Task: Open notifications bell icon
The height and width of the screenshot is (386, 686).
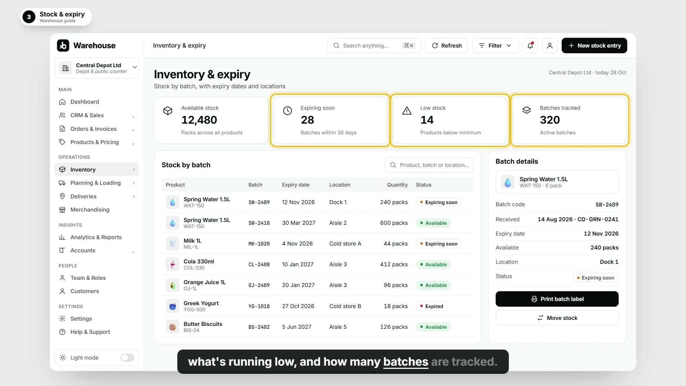Action: [x=530, y=45]
